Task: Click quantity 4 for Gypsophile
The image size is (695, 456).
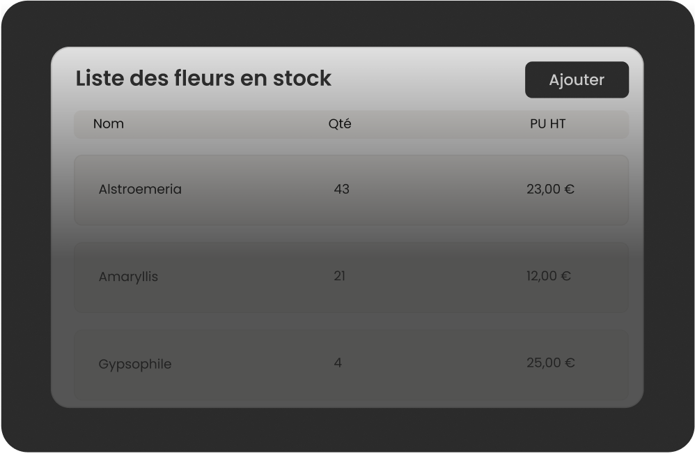Action: (x=338, y=363)
